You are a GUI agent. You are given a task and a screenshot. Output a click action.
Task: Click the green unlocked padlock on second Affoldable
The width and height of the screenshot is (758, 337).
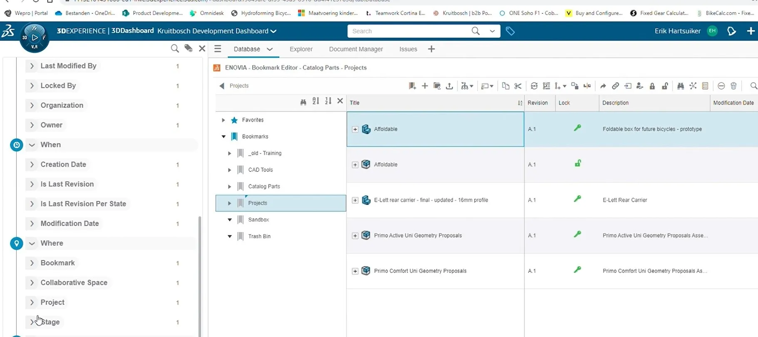pos(577,164)
